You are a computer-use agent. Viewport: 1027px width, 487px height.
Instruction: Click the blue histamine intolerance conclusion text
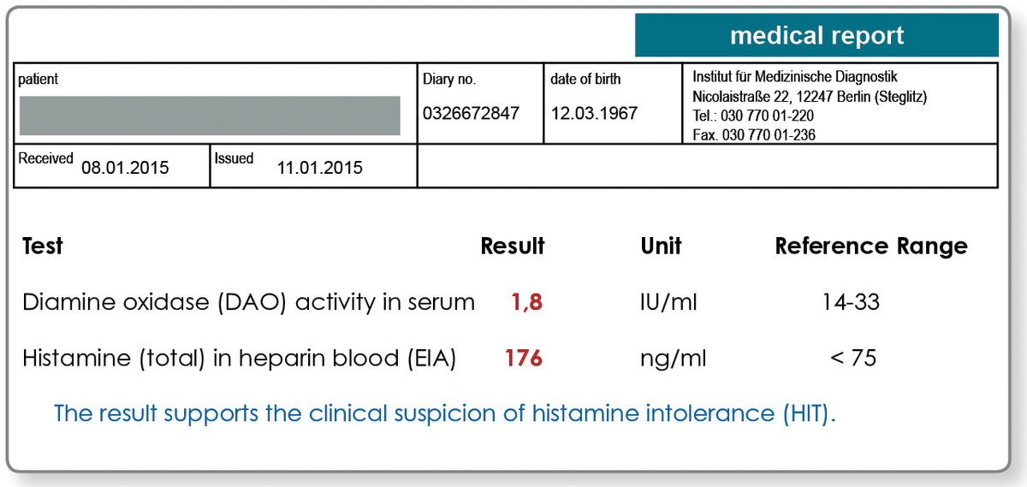coord(444,413)
